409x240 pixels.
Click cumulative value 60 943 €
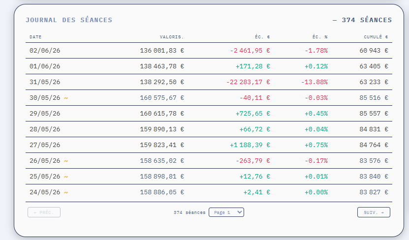point(374,51)
